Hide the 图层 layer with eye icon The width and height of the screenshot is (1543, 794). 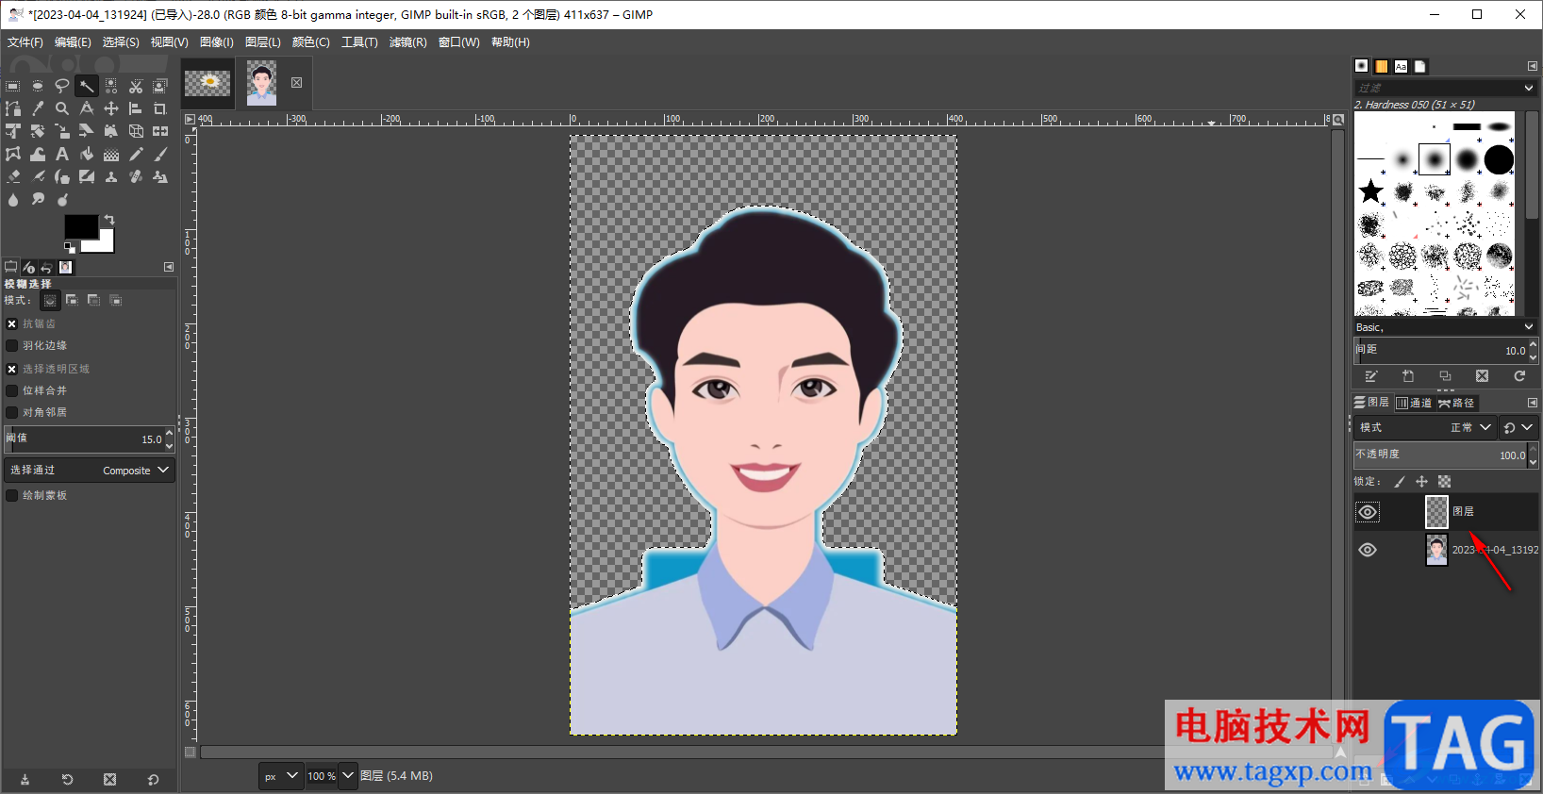(1368, 512)
